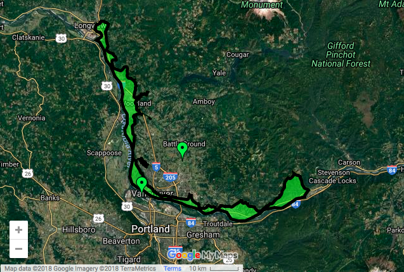Click the Interstate 205 shield icon
The height and width of the screenshot is (272, 404).
[171, 177]
